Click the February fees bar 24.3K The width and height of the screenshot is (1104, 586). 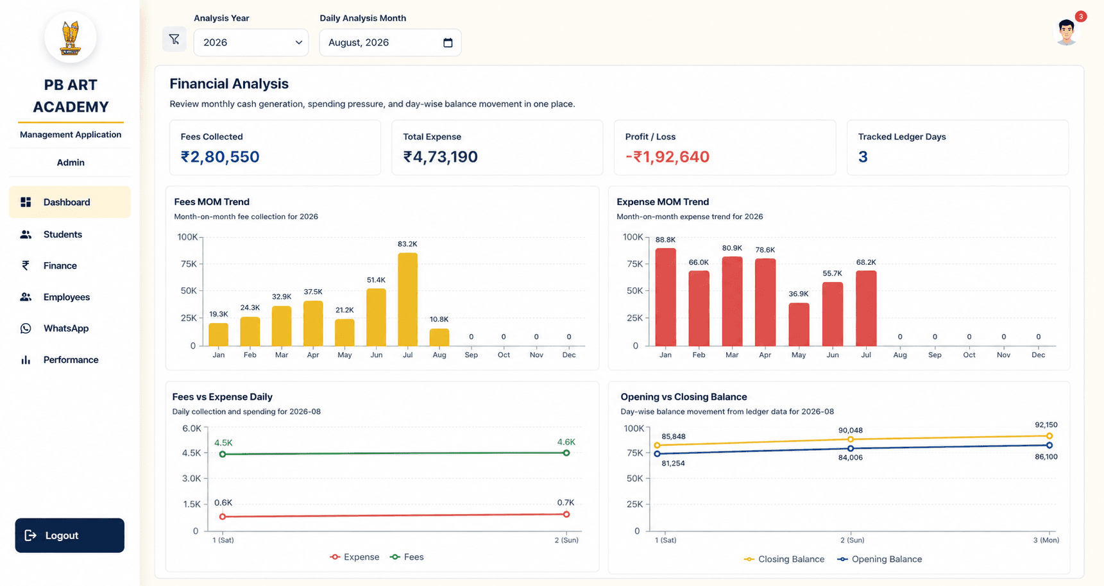pos(250,331)
